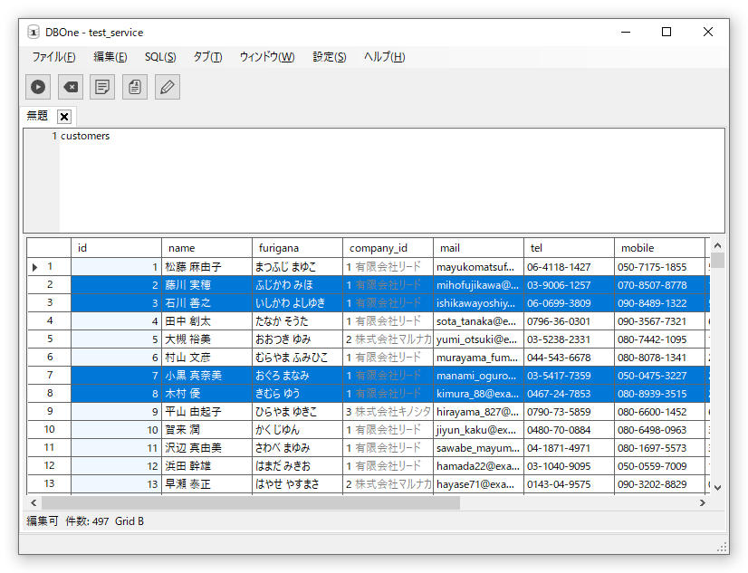The width and height of the screenshot is (748, 573).
Task: Click the clipboard document toolbar icon
Action: [x=135, y=87]
